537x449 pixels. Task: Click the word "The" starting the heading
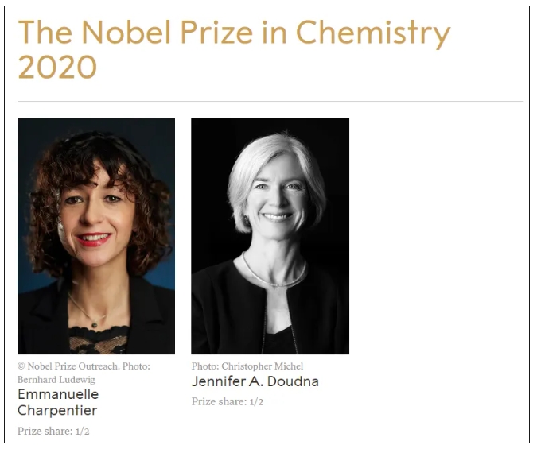pos(45,33)
